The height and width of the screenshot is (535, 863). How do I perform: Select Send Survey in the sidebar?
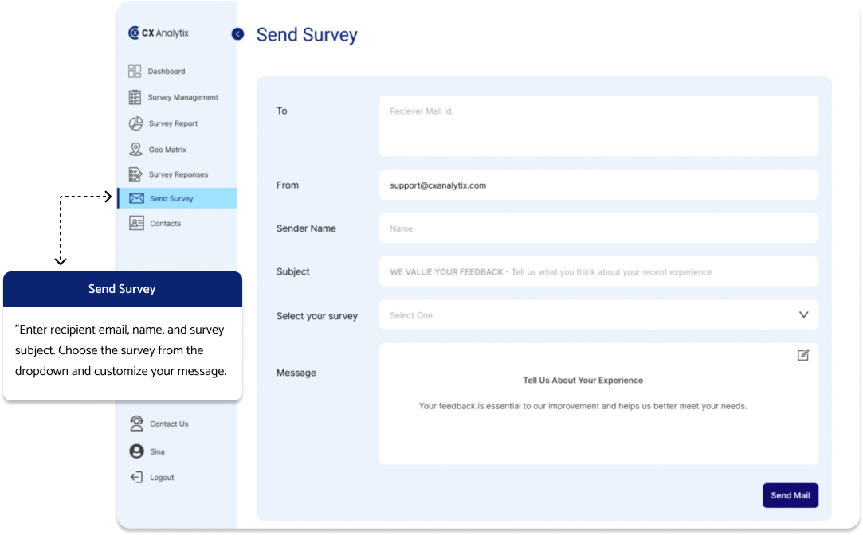pyautogui.click(x=178, y=198)
